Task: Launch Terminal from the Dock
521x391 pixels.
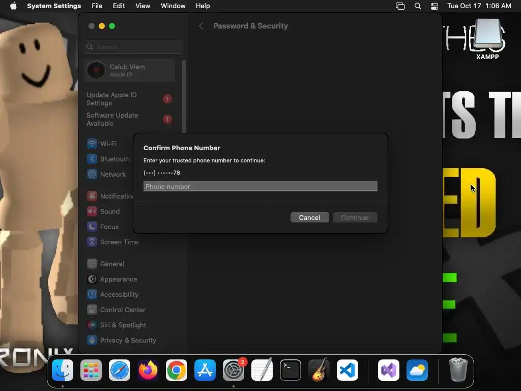Action: [x=291, y=370]
